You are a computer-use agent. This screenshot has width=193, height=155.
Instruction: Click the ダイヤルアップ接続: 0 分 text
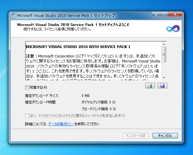point(99,102)
